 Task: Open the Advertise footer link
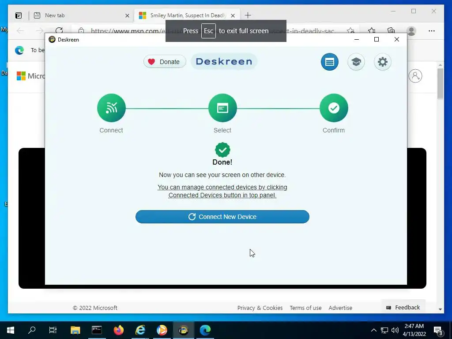pyautogui.click(x=340, y=308)
